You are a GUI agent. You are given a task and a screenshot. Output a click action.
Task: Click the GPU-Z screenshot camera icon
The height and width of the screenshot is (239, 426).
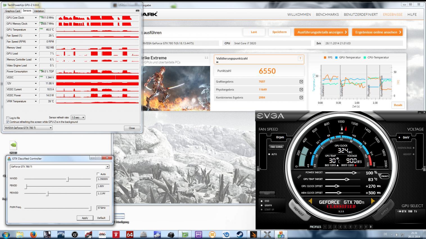(138, 11)
